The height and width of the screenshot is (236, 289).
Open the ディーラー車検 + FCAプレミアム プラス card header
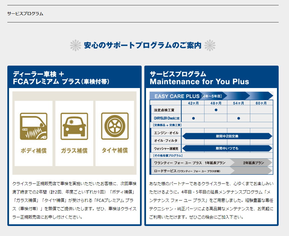coord(75,78)
